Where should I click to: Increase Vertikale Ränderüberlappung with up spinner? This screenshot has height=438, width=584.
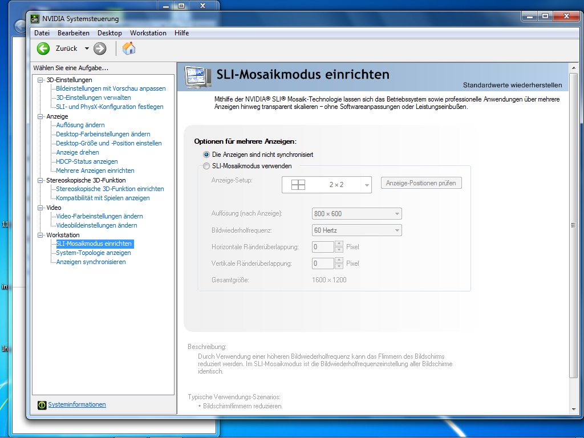pyautogui.click(x=339, y=260)
